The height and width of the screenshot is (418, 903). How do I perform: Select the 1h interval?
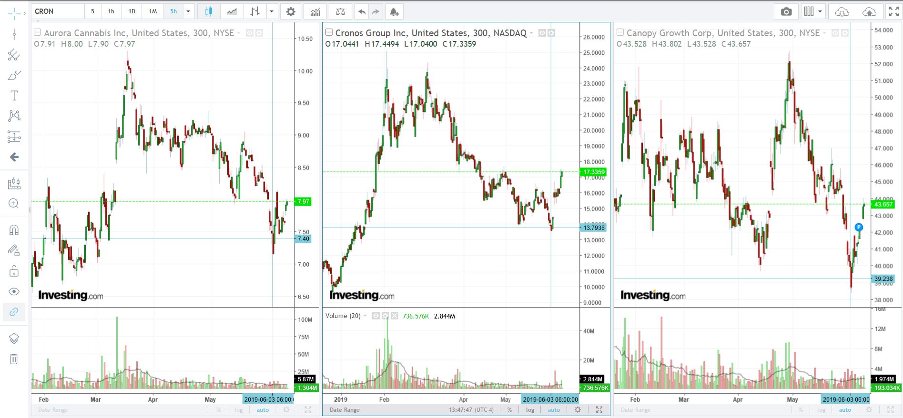[x=111, y=11]
